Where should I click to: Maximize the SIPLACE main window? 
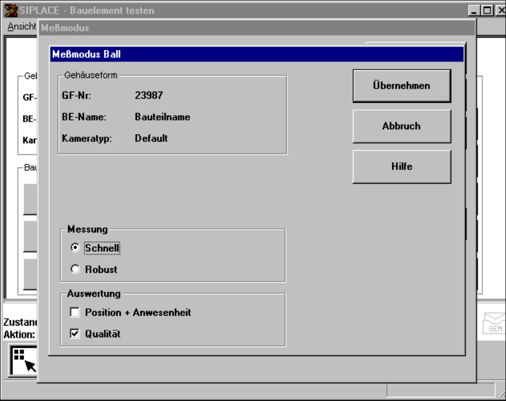(487, 10)
